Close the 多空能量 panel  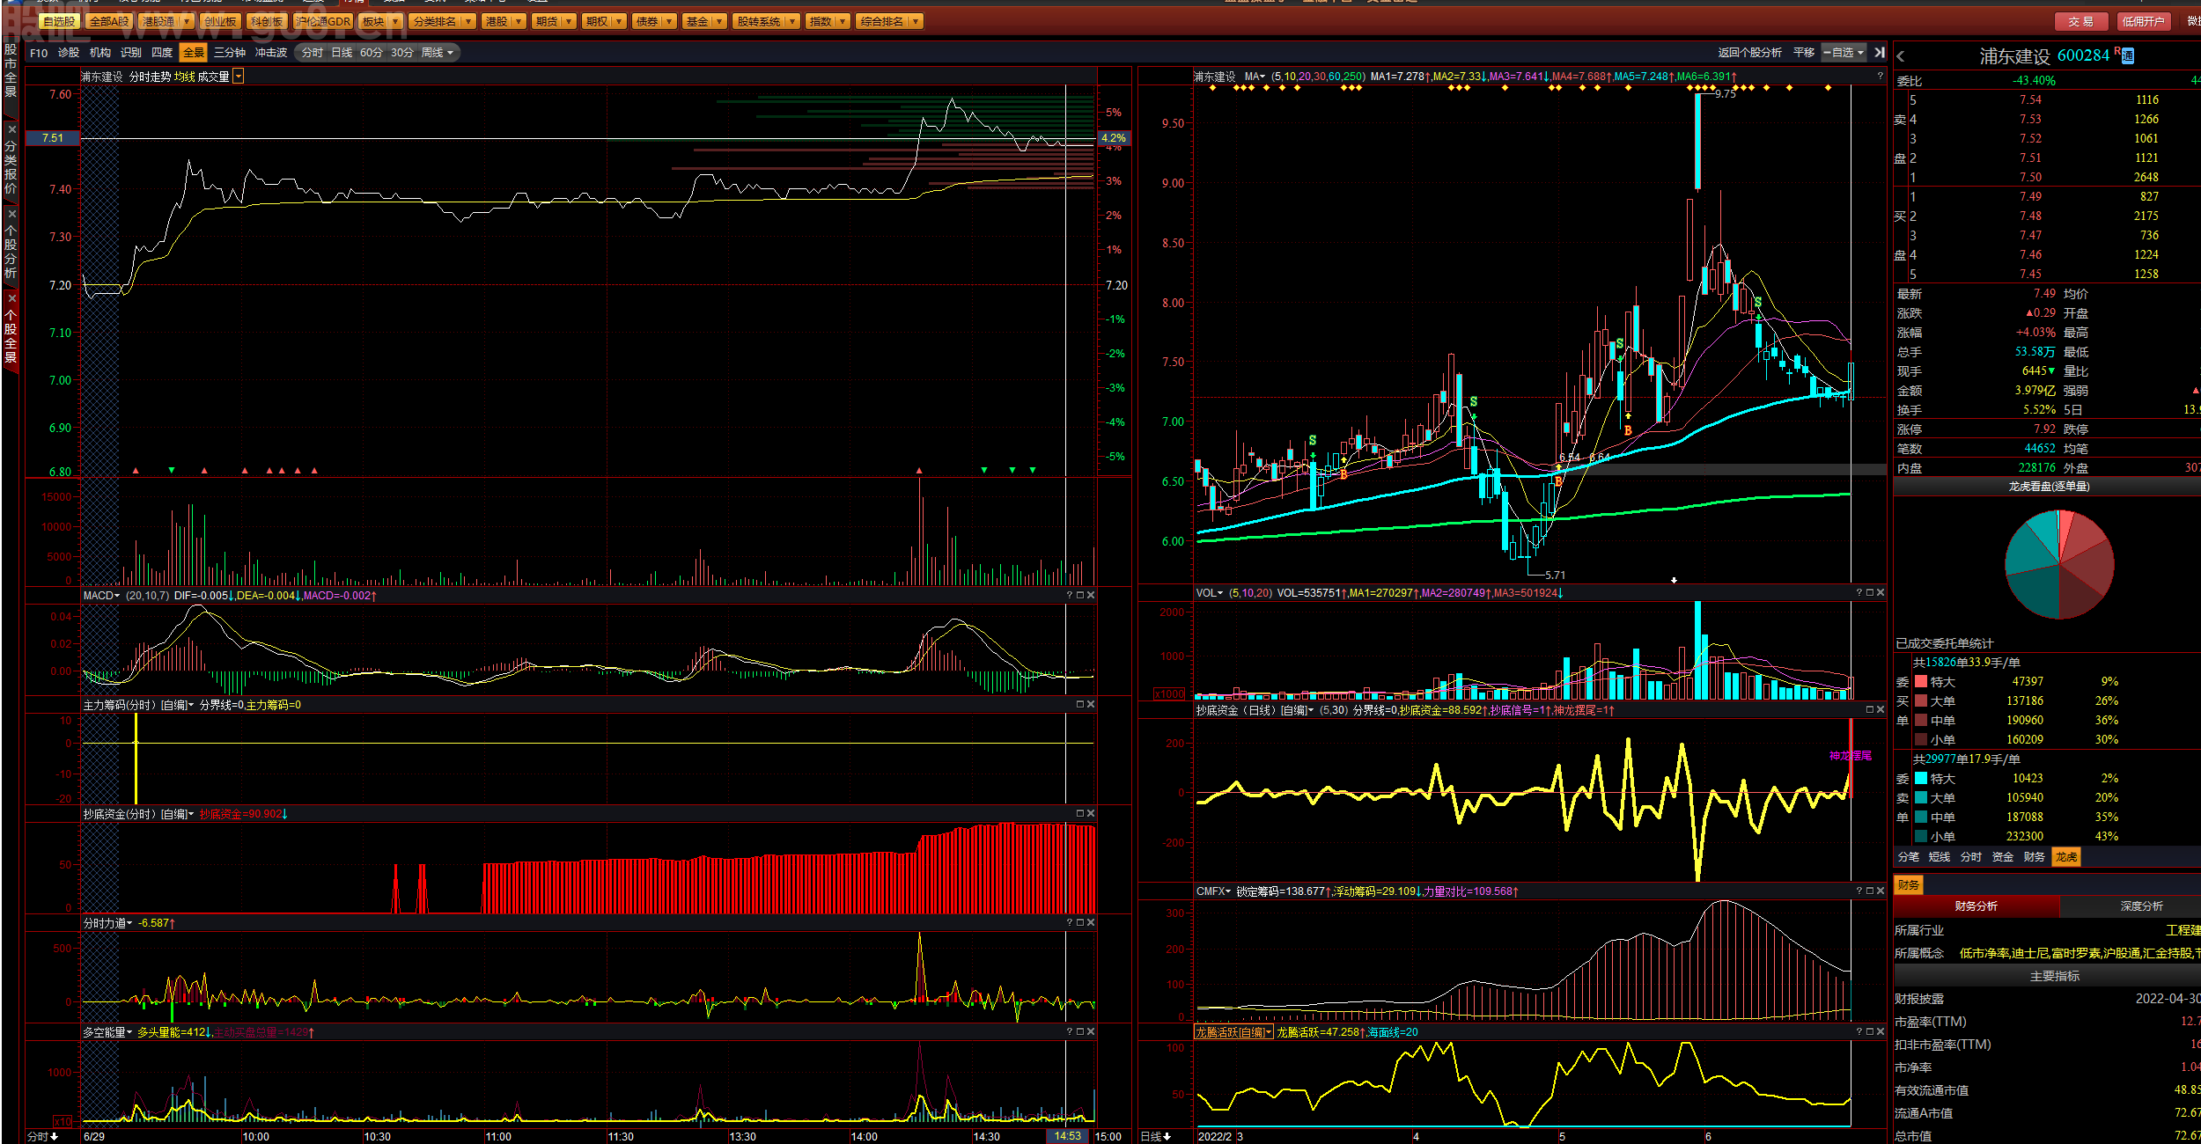pos(1091,1032)
